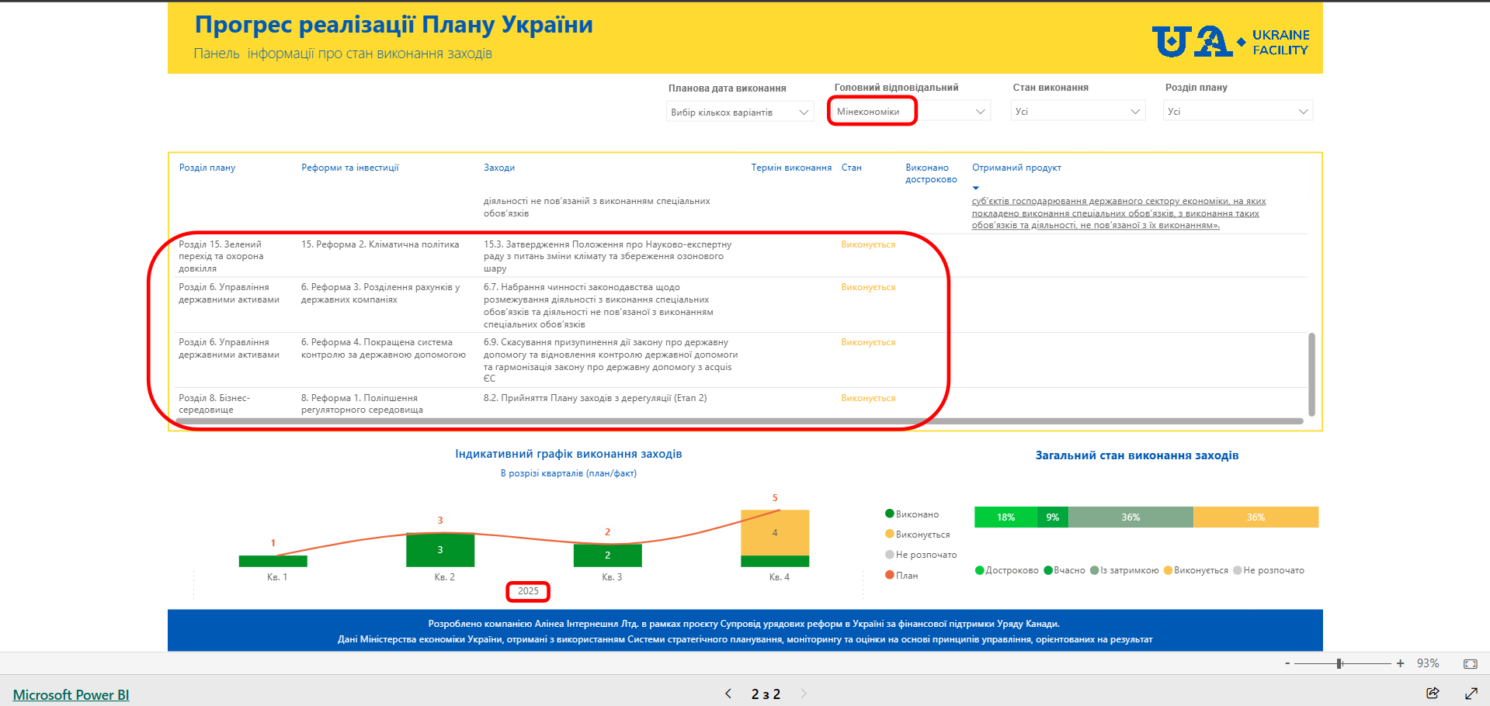The height and width of the screenshot is (706, 1490).
Task: Click the table vertical scrollbar
Action: [x=1311, y=375]
